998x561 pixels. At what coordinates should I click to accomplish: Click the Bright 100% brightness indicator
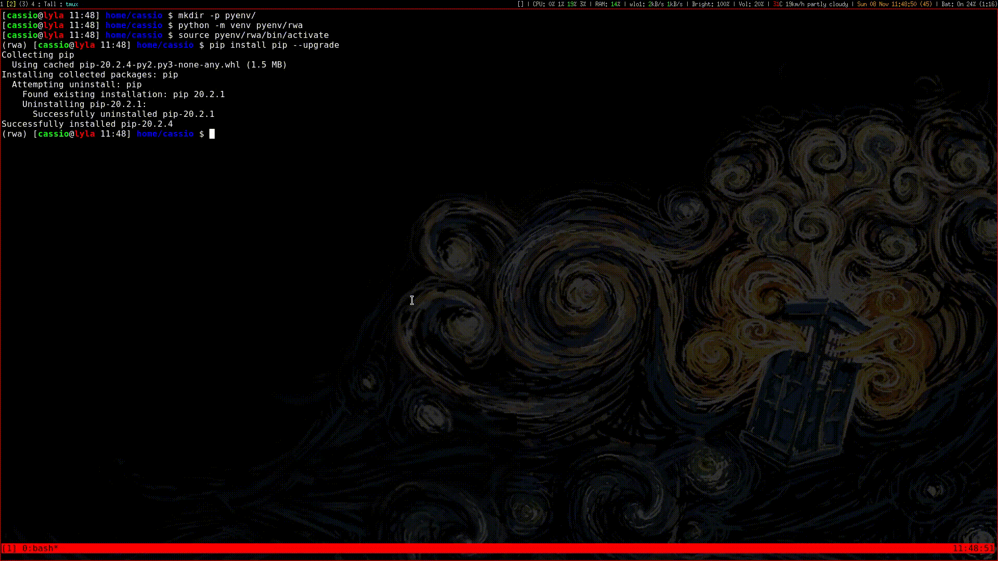[x=710, y=4]
